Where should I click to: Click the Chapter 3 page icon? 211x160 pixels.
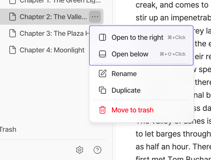pyautogui.click(x=13, y=33)
